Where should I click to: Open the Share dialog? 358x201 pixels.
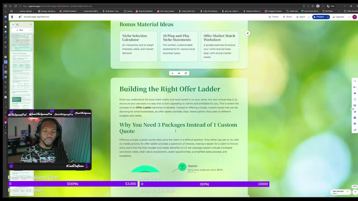tap(287, 17)
